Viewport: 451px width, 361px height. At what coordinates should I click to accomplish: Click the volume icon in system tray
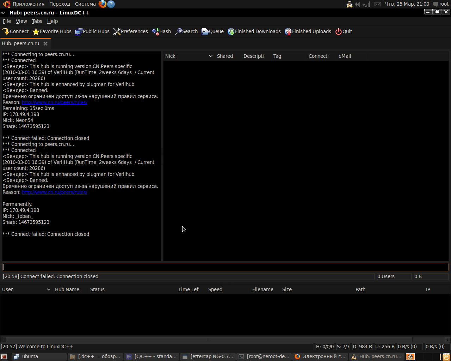pyautogui.click(x=357, y=4)
